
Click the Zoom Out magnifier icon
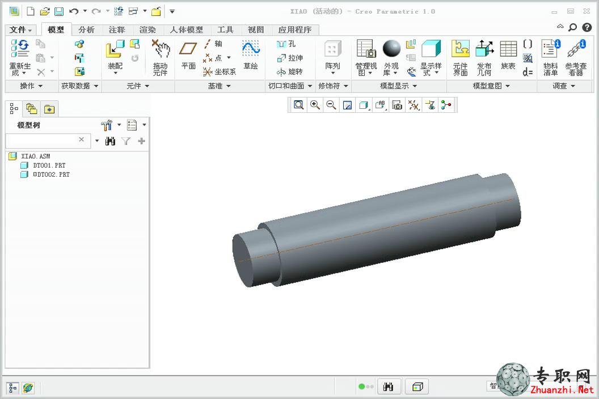click(x=331, y=105)
